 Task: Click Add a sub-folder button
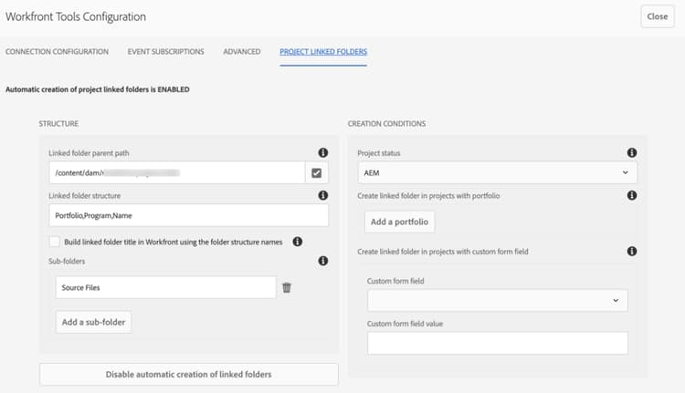(93, 323)
